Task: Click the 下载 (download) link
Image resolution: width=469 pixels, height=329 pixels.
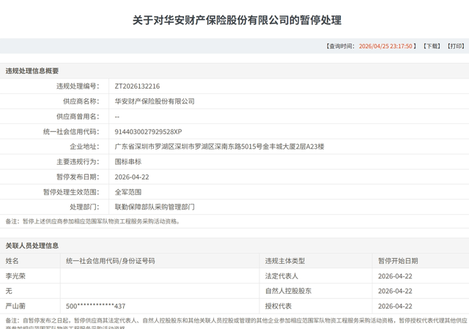Action: tap(432, 46)
